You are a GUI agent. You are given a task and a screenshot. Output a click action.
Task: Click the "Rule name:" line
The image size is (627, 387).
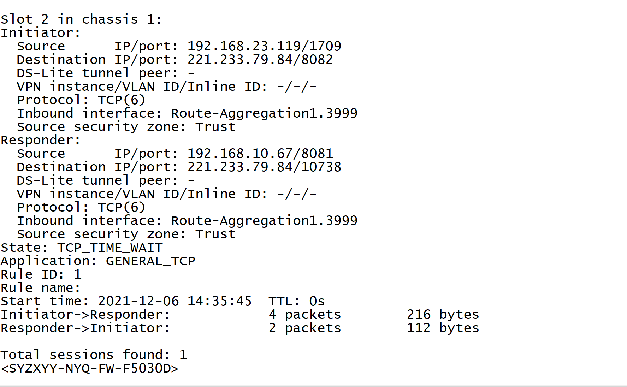pyautogui.click(x=41, y=288)
